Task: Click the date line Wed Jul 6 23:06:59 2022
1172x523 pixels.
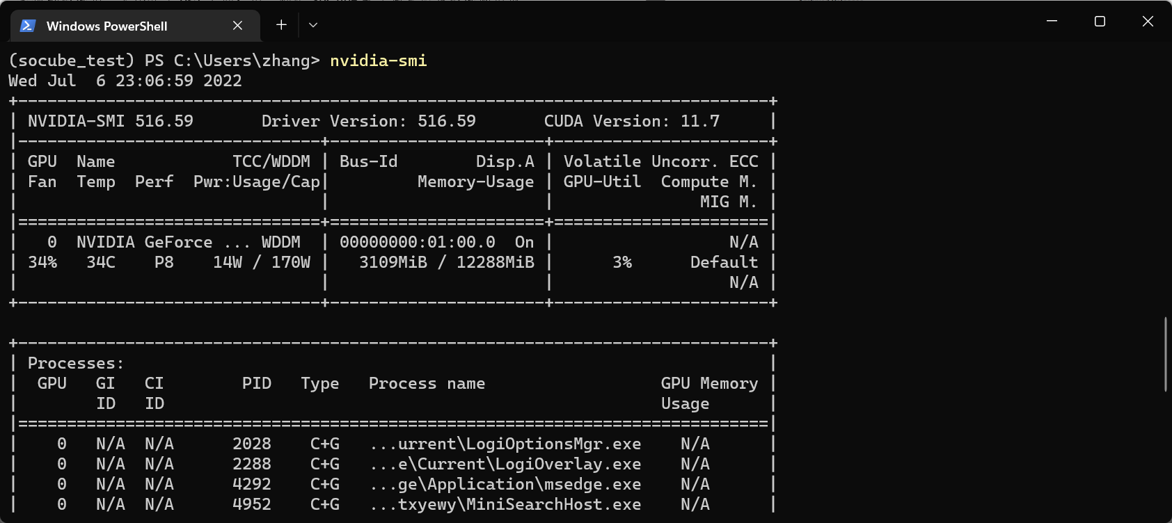Action: click(125, 81)
